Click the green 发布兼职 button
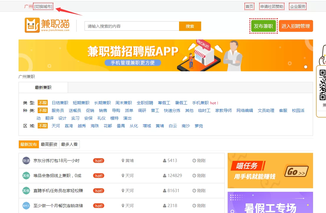Viewport: 326px width, 213px height. click(263, 26)
